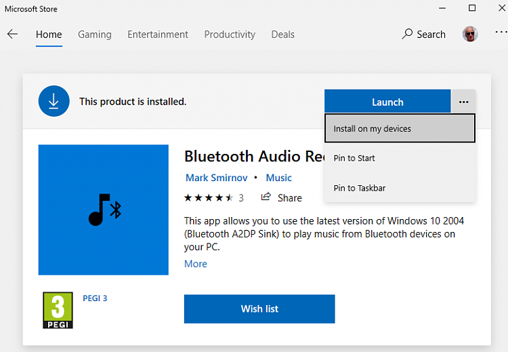Click the Bluetooth Audio title heading

(x=255, y=157)
